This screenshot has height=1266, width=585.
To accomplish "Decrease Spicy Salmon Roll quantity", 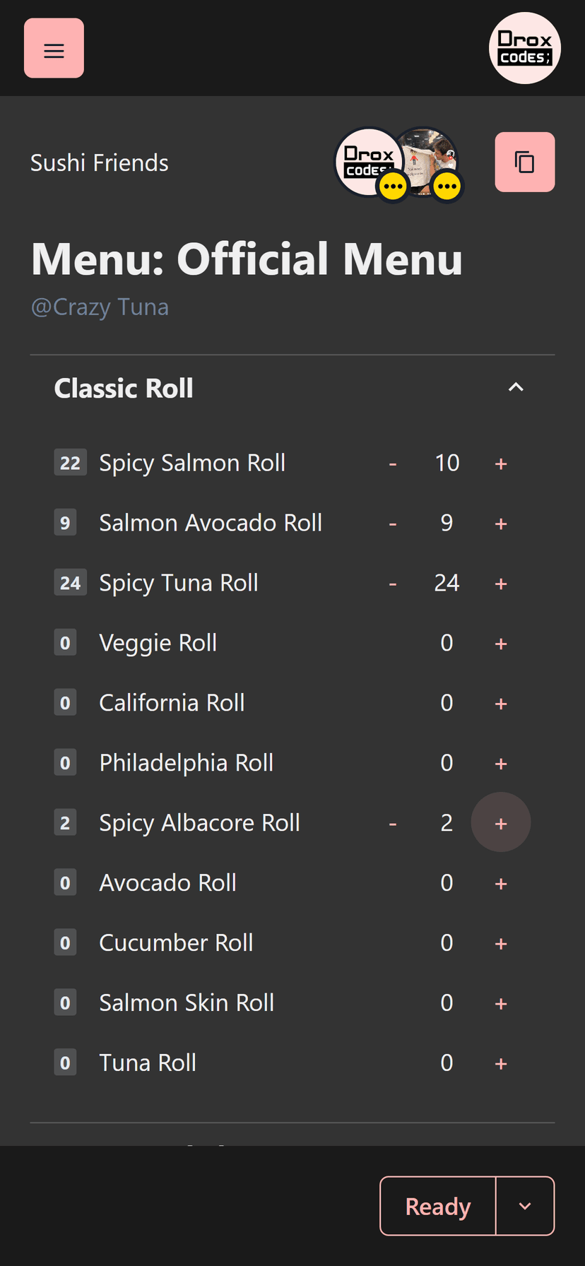I will tap(393, 463).
